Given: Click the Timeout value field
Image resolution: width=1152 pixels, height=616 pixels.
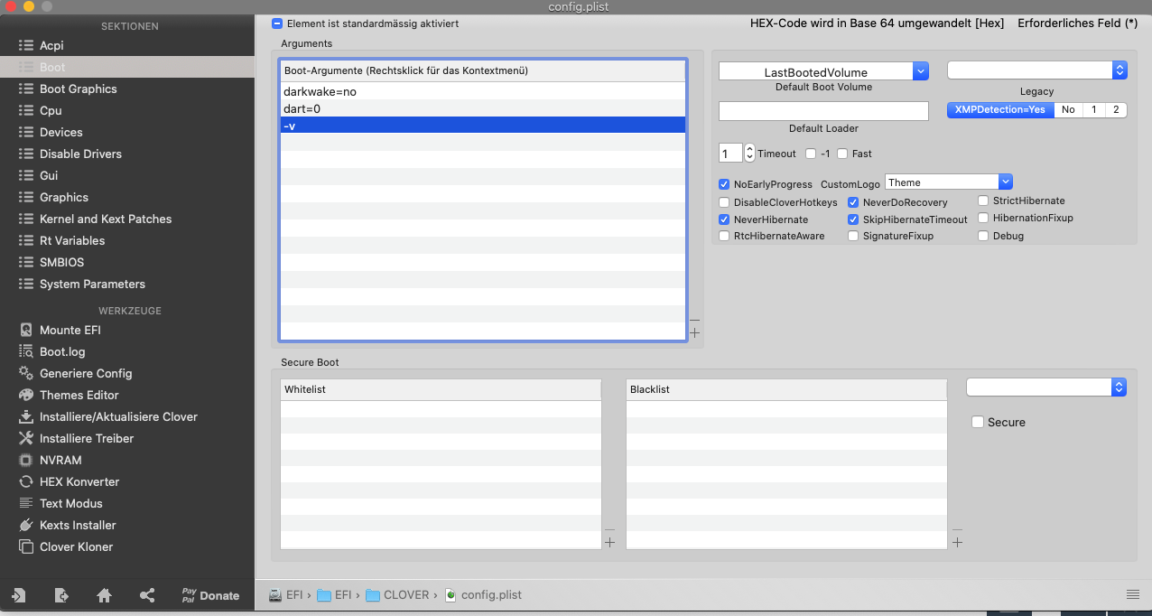Looking at the screenshot, I should (730, 154).
